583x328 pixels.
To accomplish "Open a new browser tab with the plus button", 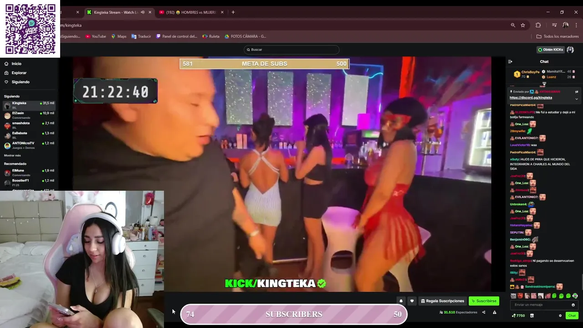I will (233, 12).
